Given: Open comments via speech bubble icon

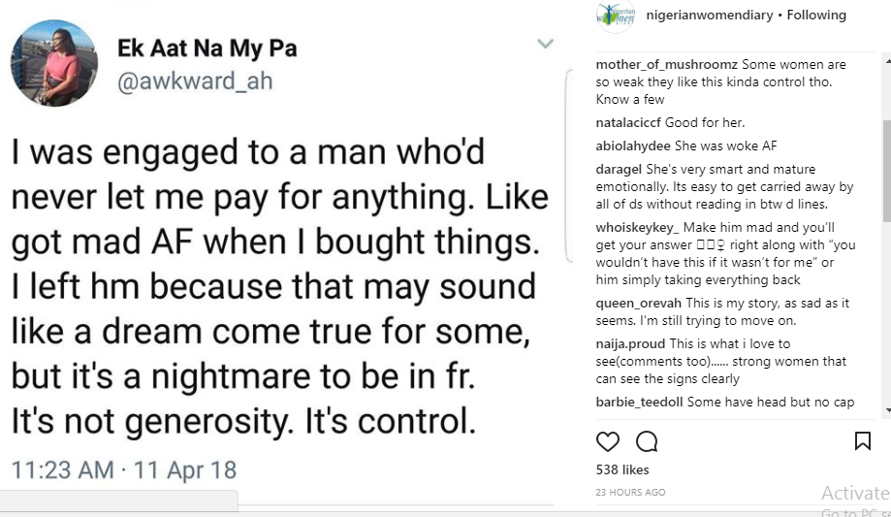Looking at the screenshot, I should (647, 442).
